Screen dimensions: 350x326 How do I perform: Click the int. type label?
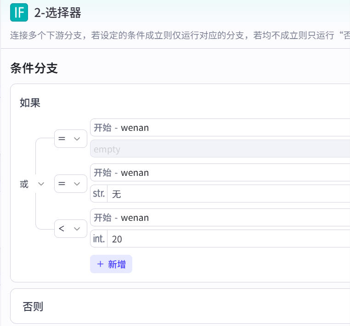pyautogui.click(x=99, y=239)
